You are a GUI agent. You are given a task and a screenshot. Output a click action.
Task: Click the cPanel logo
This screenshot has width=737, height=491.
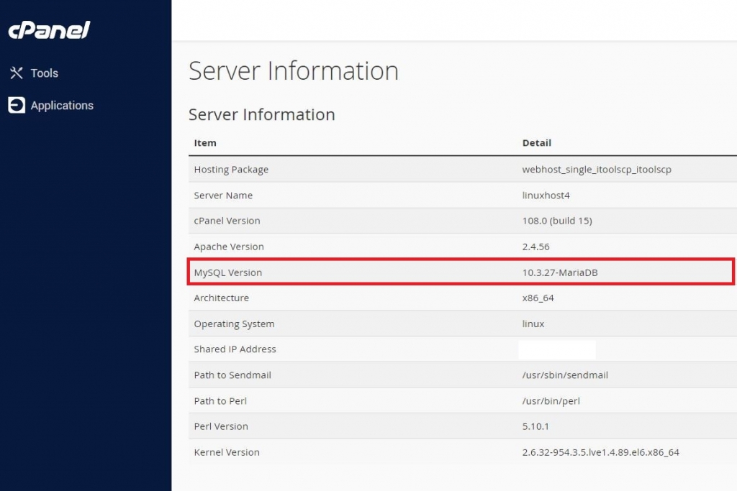click(50, 30)
